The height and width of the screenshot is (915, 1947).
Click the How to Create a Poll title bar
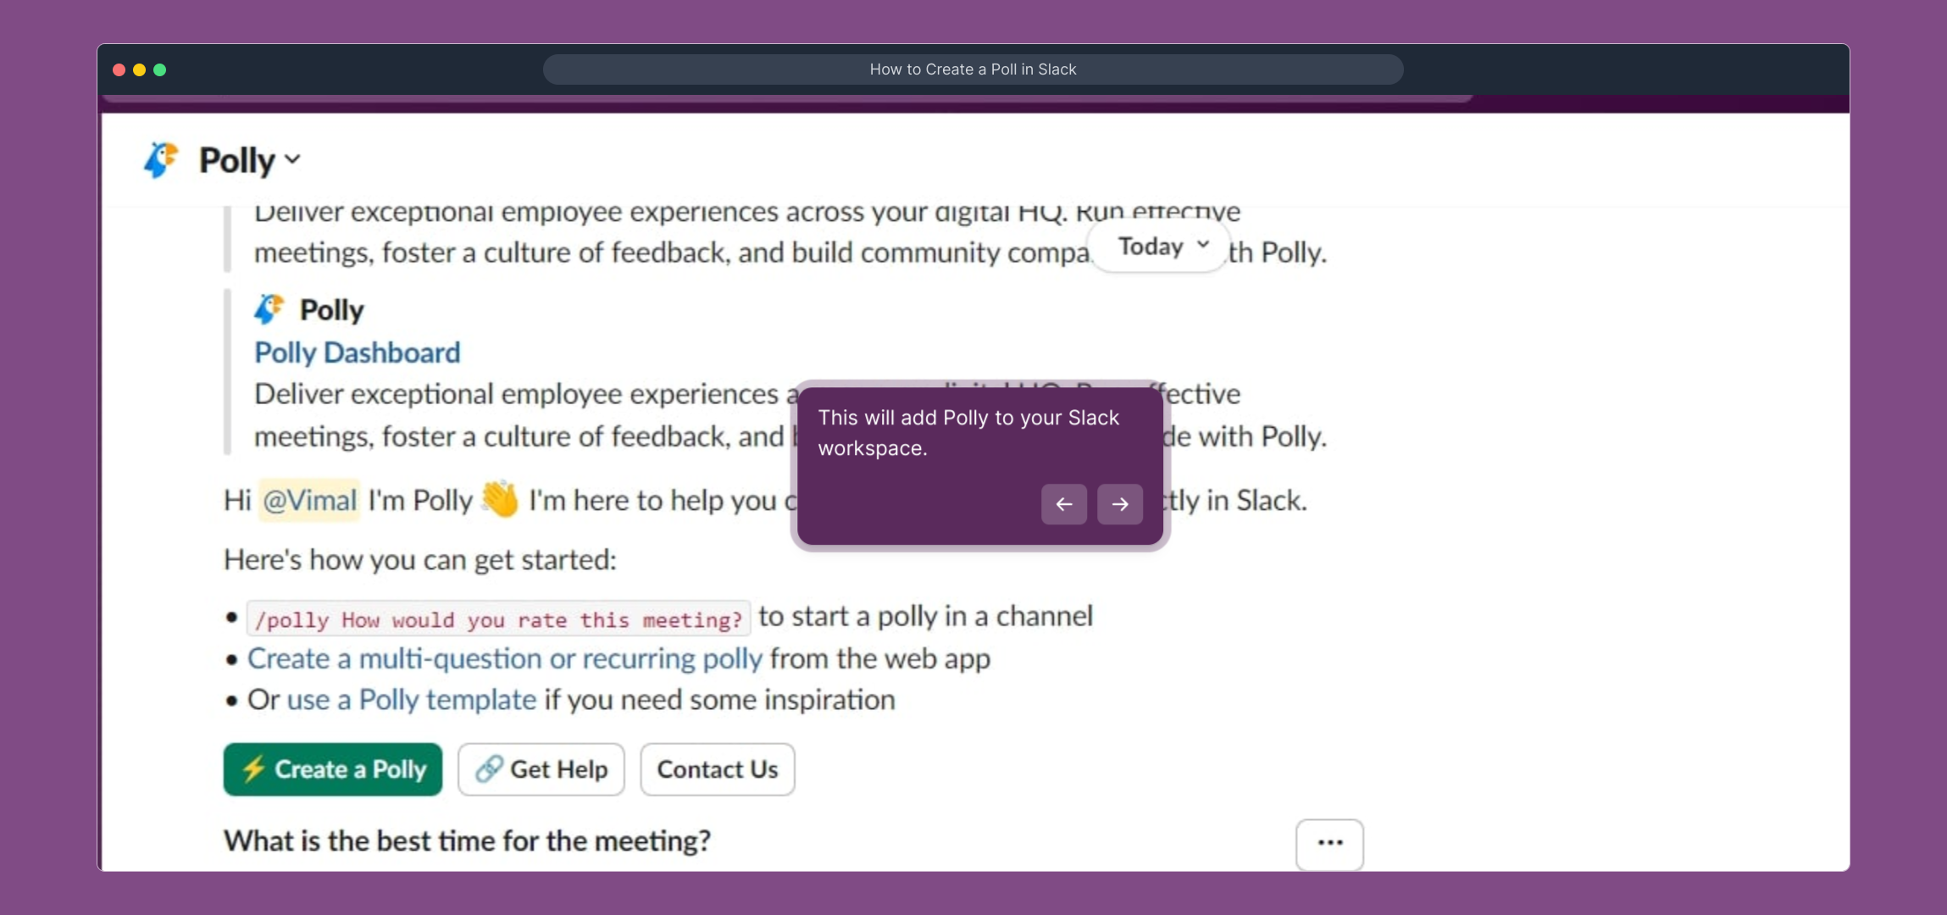click(973, 69)
